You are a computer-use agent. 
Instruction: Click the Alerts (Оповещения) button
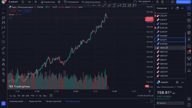click(71, 2)
